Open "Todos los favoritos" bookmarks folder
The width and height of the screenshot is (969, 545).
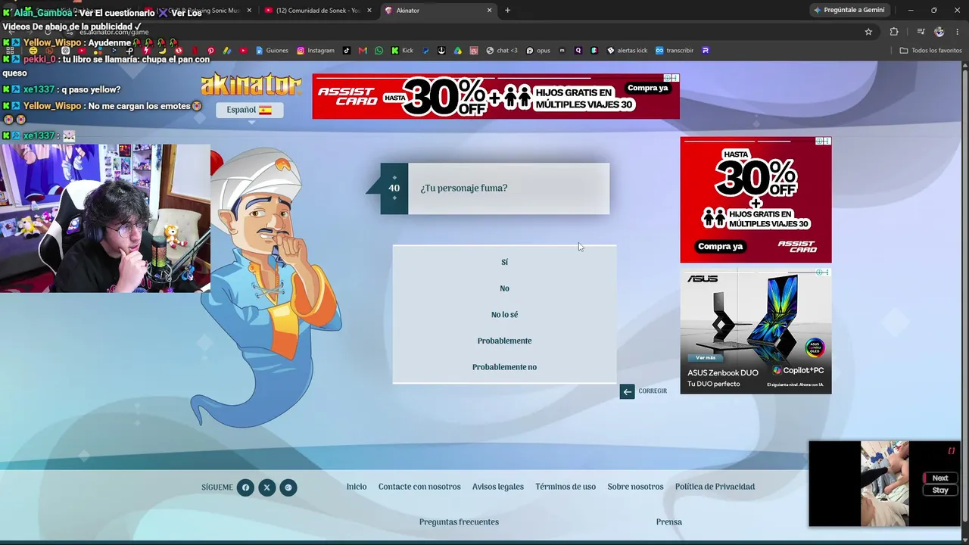[930, 51]
